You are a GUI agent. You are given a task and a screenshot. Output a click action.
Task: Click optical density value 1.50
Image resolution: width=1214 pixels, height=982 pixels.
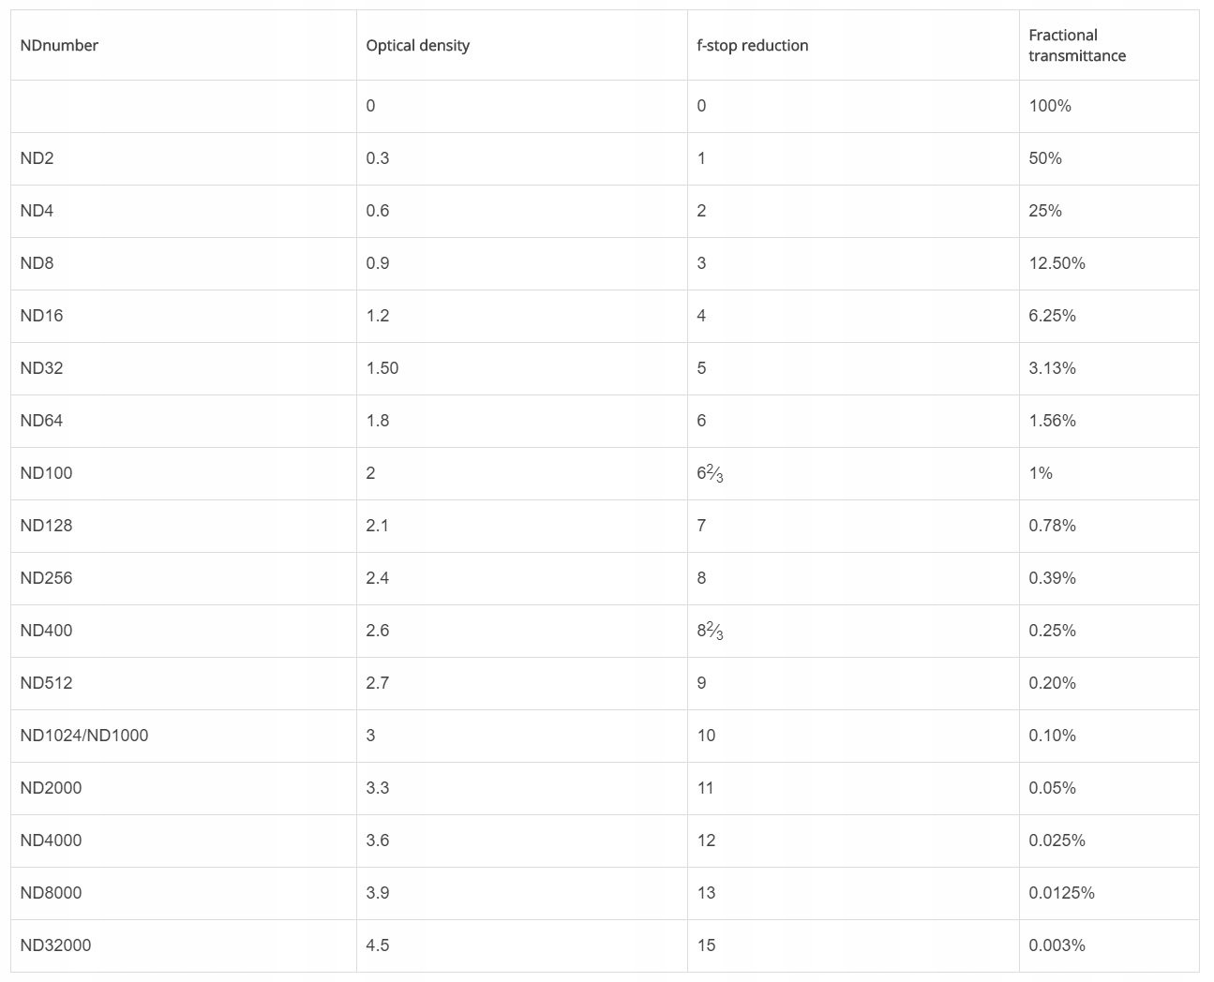382,368
